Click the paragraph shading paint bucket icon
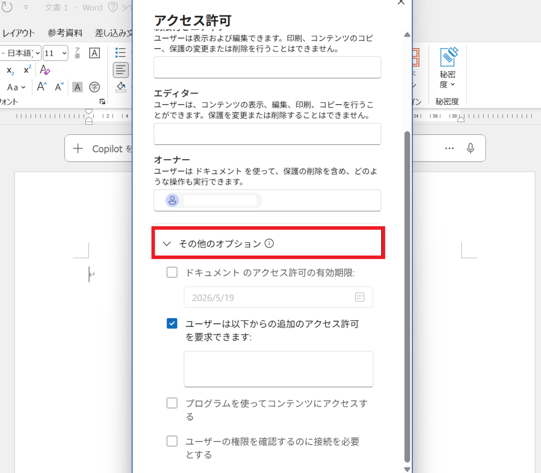This screenshot has width=541, height=473. 121,86
